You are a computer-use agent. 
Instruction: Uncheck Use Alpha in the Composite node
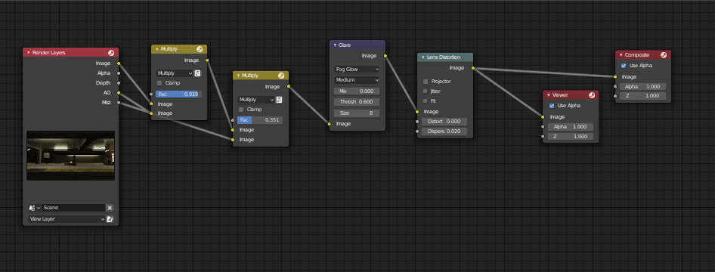pos(624,66)
